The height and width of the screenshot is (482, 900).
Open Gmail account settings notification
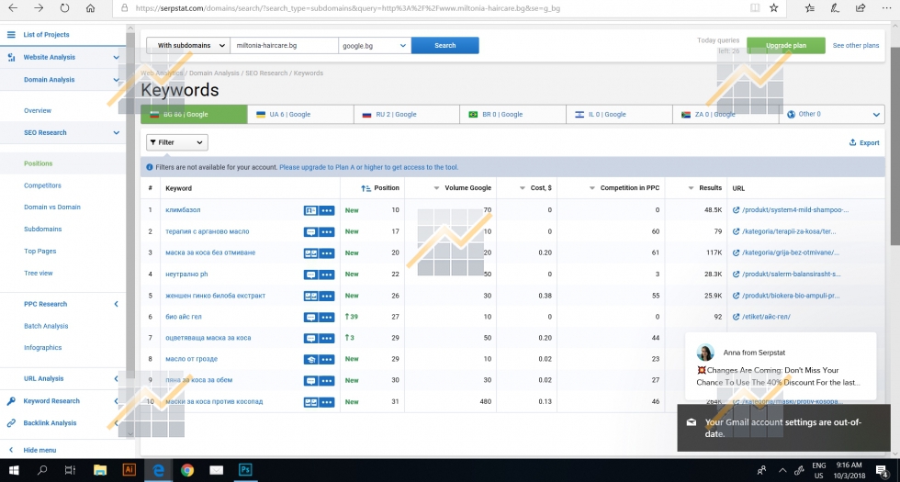tap(786, 428)
